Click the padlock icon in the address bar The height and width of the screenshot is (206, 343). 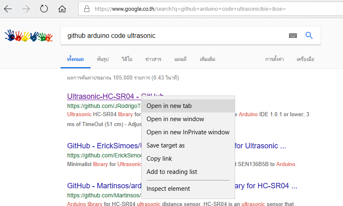pyautogui.click(x=87, y=9)
